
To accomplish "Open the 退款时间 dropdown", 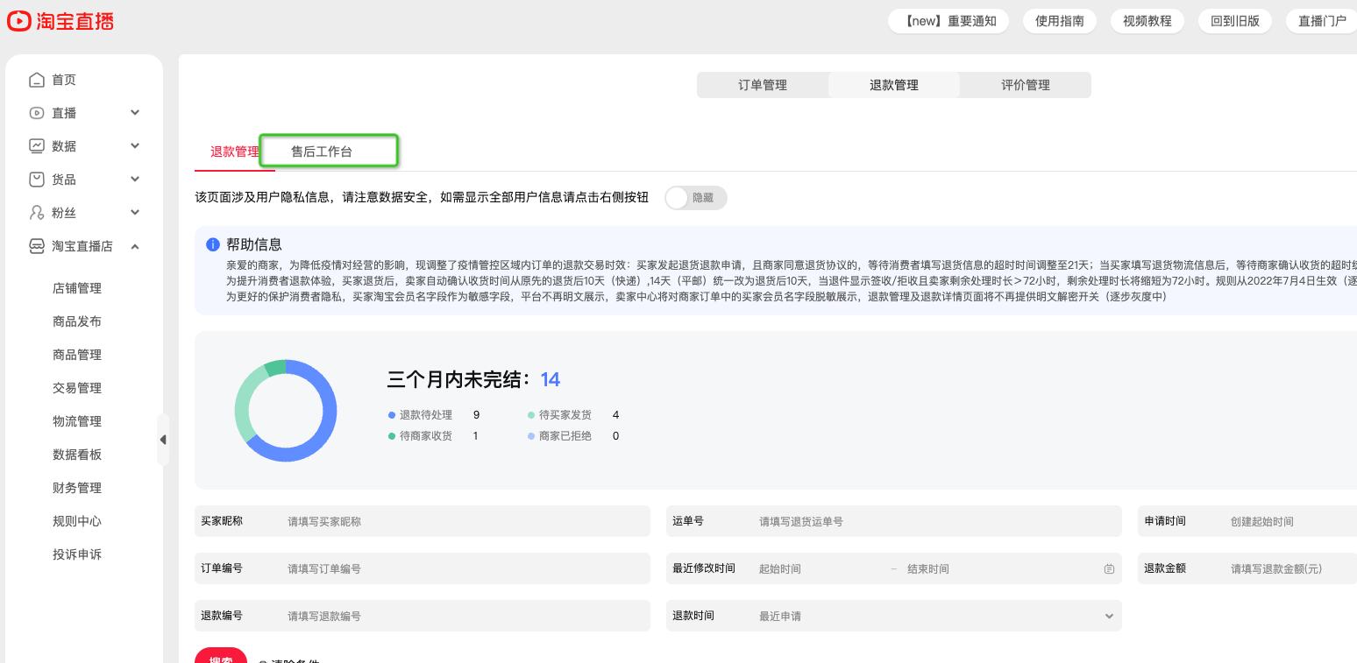I will click(895, 616).
